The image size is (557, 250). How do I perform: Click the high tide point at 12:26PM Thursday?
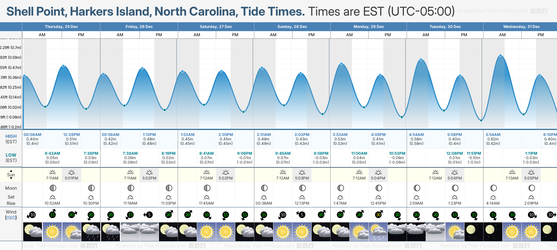pyautogui.click(x=64, y=66)
